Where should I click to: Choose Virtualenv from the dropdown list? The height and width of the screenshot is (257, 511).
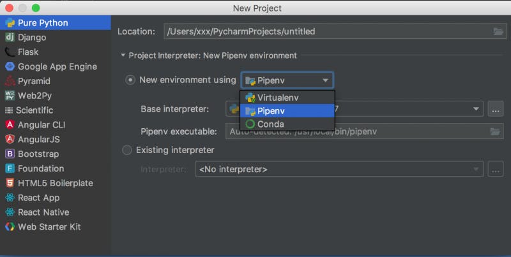(278, 98)
